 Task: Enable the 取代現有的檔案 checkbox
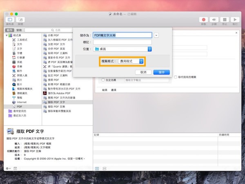tap(176, 77)
